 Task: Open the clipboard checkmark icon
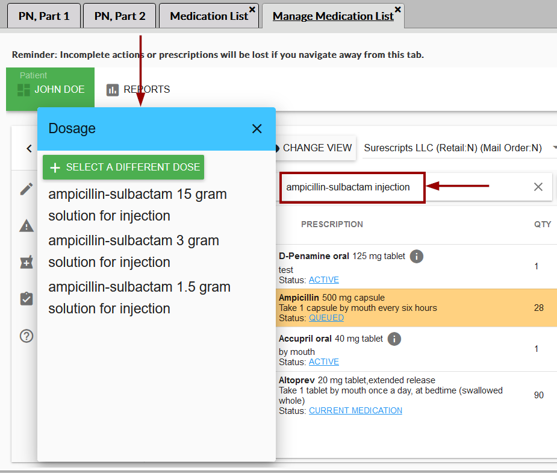pos(26,299)
